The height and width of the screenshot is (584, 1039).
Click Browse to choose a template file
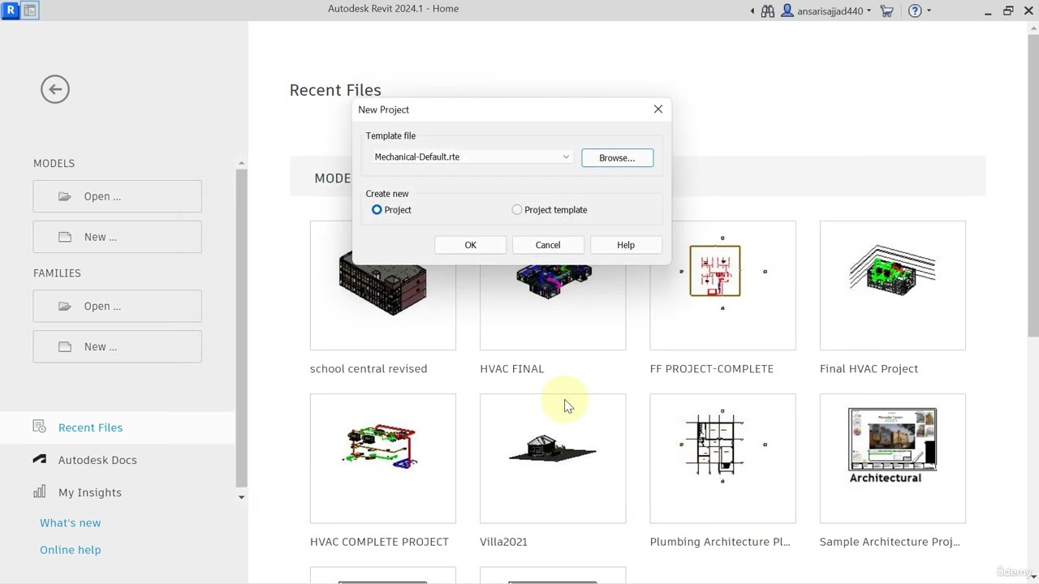pos(617,158)
